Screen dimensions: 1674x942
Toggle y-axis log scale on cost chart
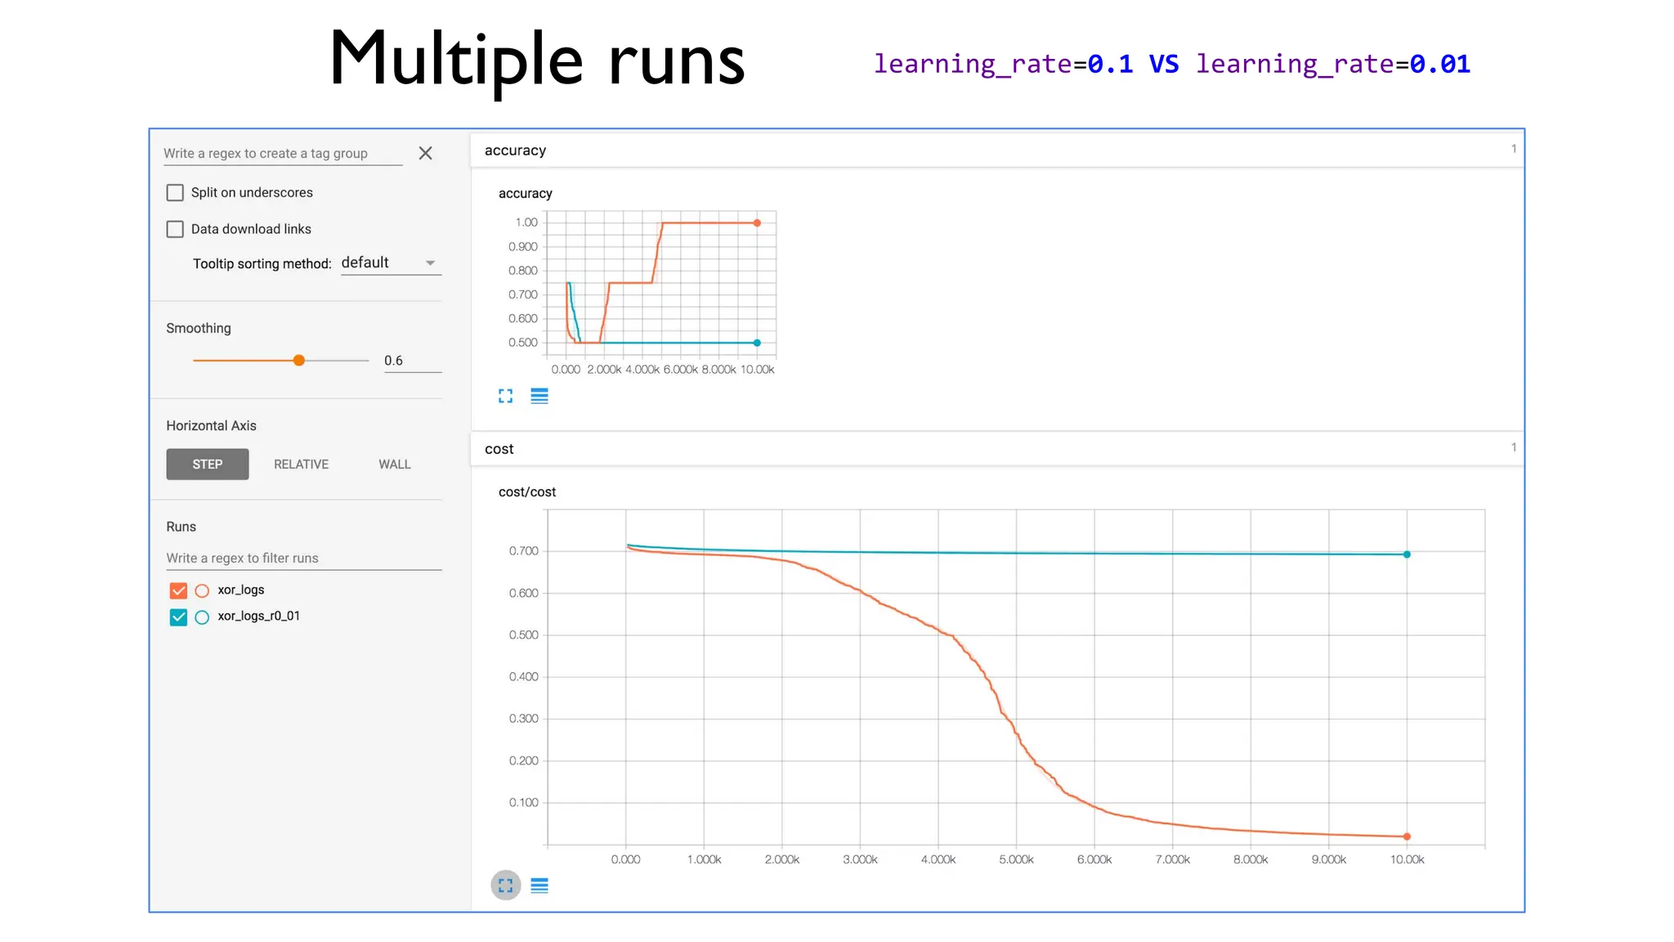point(539,886)
